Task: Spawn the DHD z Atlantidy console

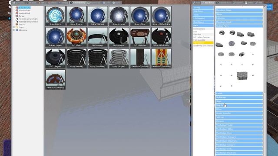Action: [x=140, y=37]
